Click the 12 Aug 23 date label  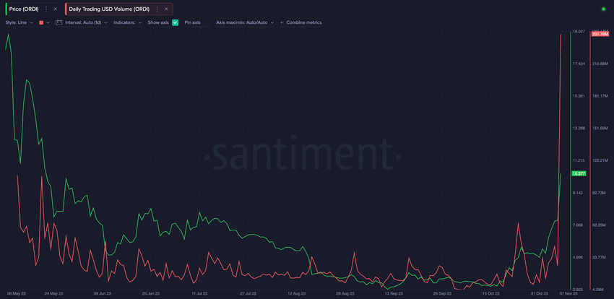point(297,293)
